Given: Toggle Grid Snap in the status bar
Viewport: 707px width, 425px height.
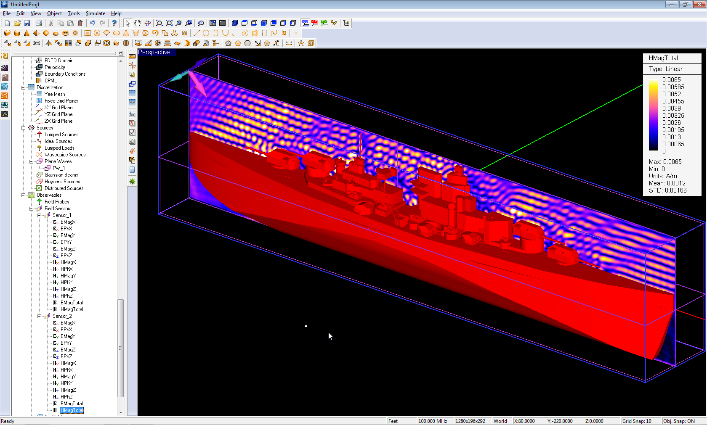Looking at the screenshot, I should pos(637,421).
